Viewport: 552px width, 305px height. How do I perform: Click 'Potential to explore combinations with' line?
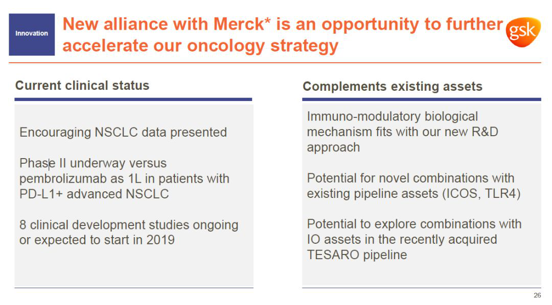click(415, 224)
